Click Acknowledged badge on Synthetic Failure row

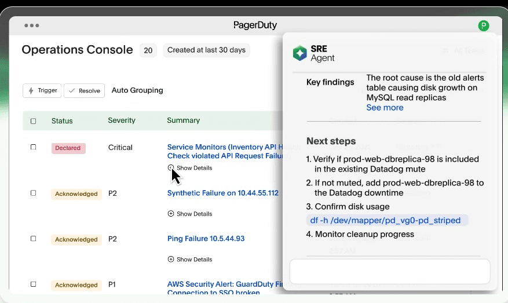76,194
